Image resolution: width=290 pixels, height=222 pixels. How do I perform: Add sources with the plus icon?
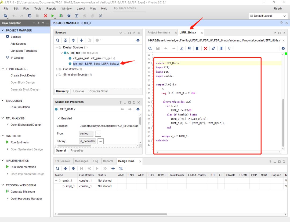point(81,40)
